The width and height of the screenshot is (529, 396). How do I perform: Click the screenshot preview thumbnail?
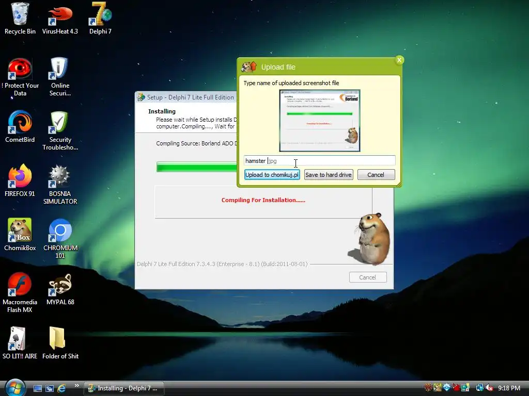coord(319,121)
